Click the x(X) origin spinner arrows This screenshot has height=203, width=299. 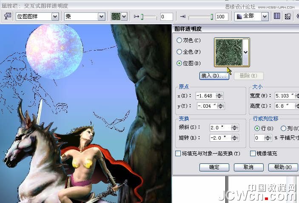(x=219, y=96)
